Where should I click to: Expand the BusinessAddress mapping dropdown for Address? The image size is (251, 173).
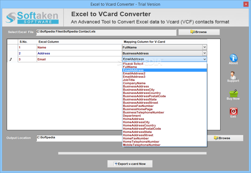[205, 53]
